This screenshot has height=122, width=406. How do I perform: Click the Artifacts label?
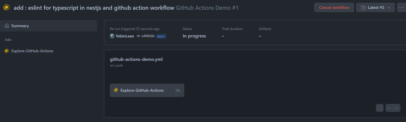coord(265,29)
